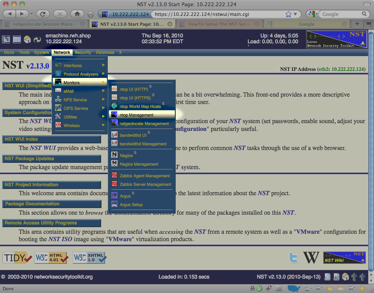This screenshot has height=293, width=374.
Task: Click the padlock icon in status bar
Action: coord(252,289)
